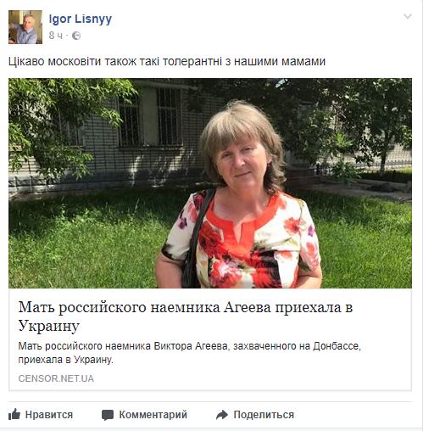Click the building window in the article photo
Screen dimensions: 423x431
coord(150,116)
